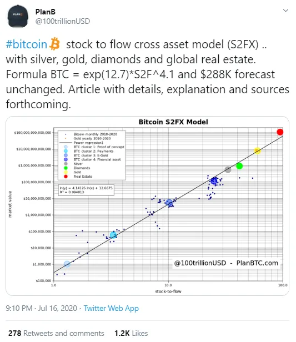Open the @100trillionUSD handle

pos(63,21)
